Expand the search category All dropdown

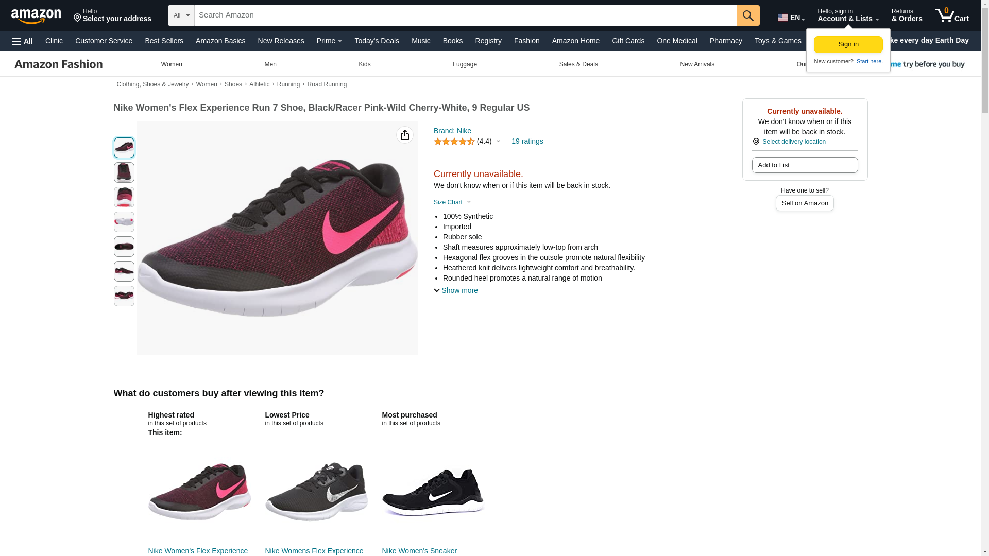pos(181,15)
